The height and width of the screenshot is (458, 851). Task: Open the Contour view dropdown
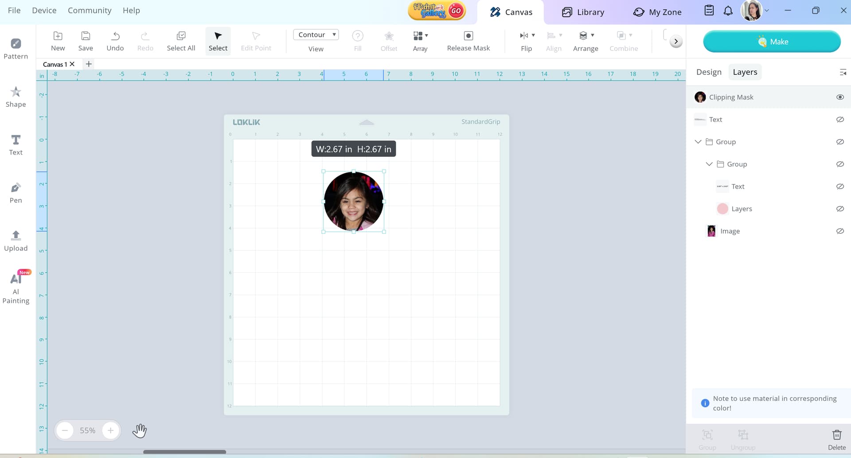(316, 35)
